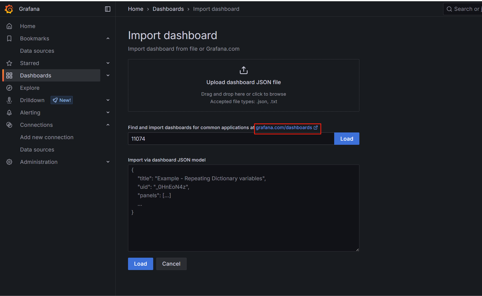The height and width of the screenshot is (296, 482).
Task: Click the upload arrow icon
Action: 244,70
